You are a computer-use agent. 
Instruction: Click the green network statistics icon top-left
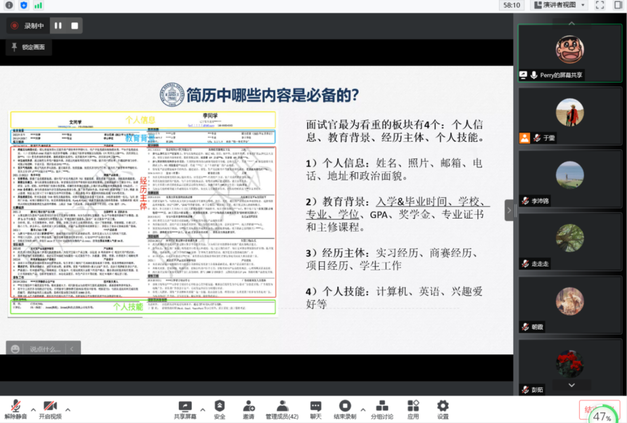[x=38, y=5]
